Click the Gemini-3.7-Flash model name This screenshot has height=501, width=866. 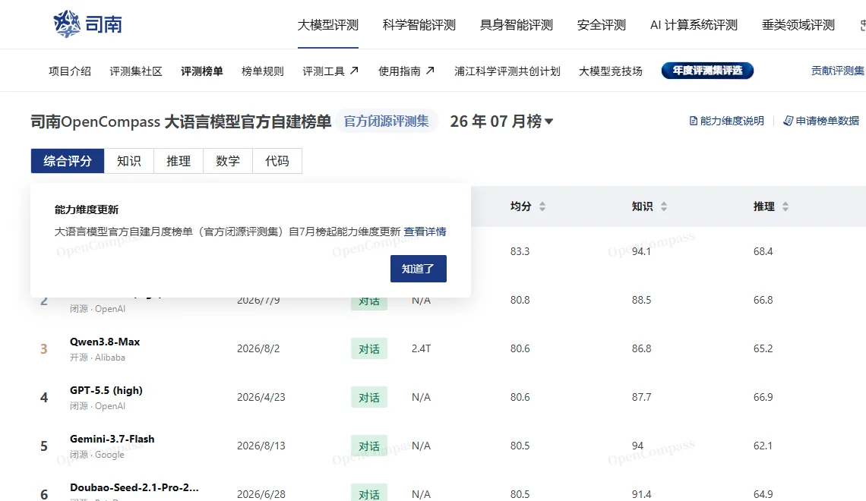pos(112,439)
